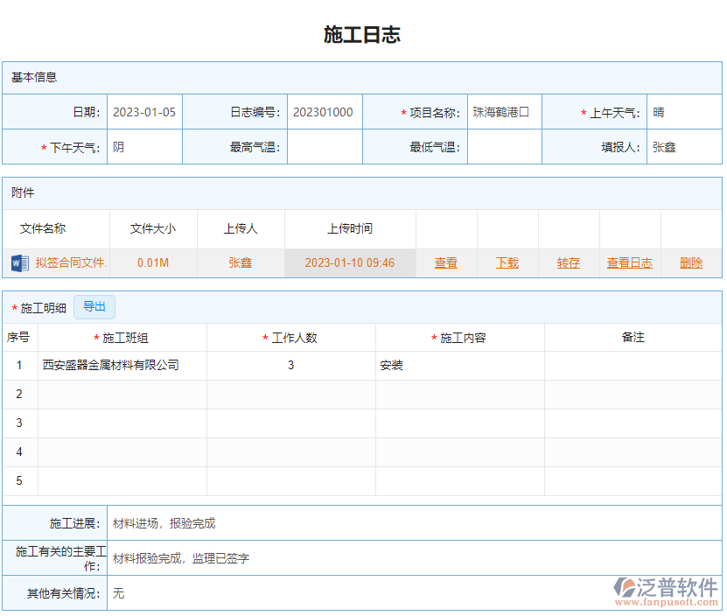
Task: Download the attachment using 下载
Action: [x=507, y=262]
